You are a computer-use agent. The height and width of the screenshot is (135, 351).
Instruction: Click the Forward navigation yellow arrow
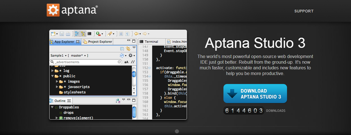[x=145, y=34]
